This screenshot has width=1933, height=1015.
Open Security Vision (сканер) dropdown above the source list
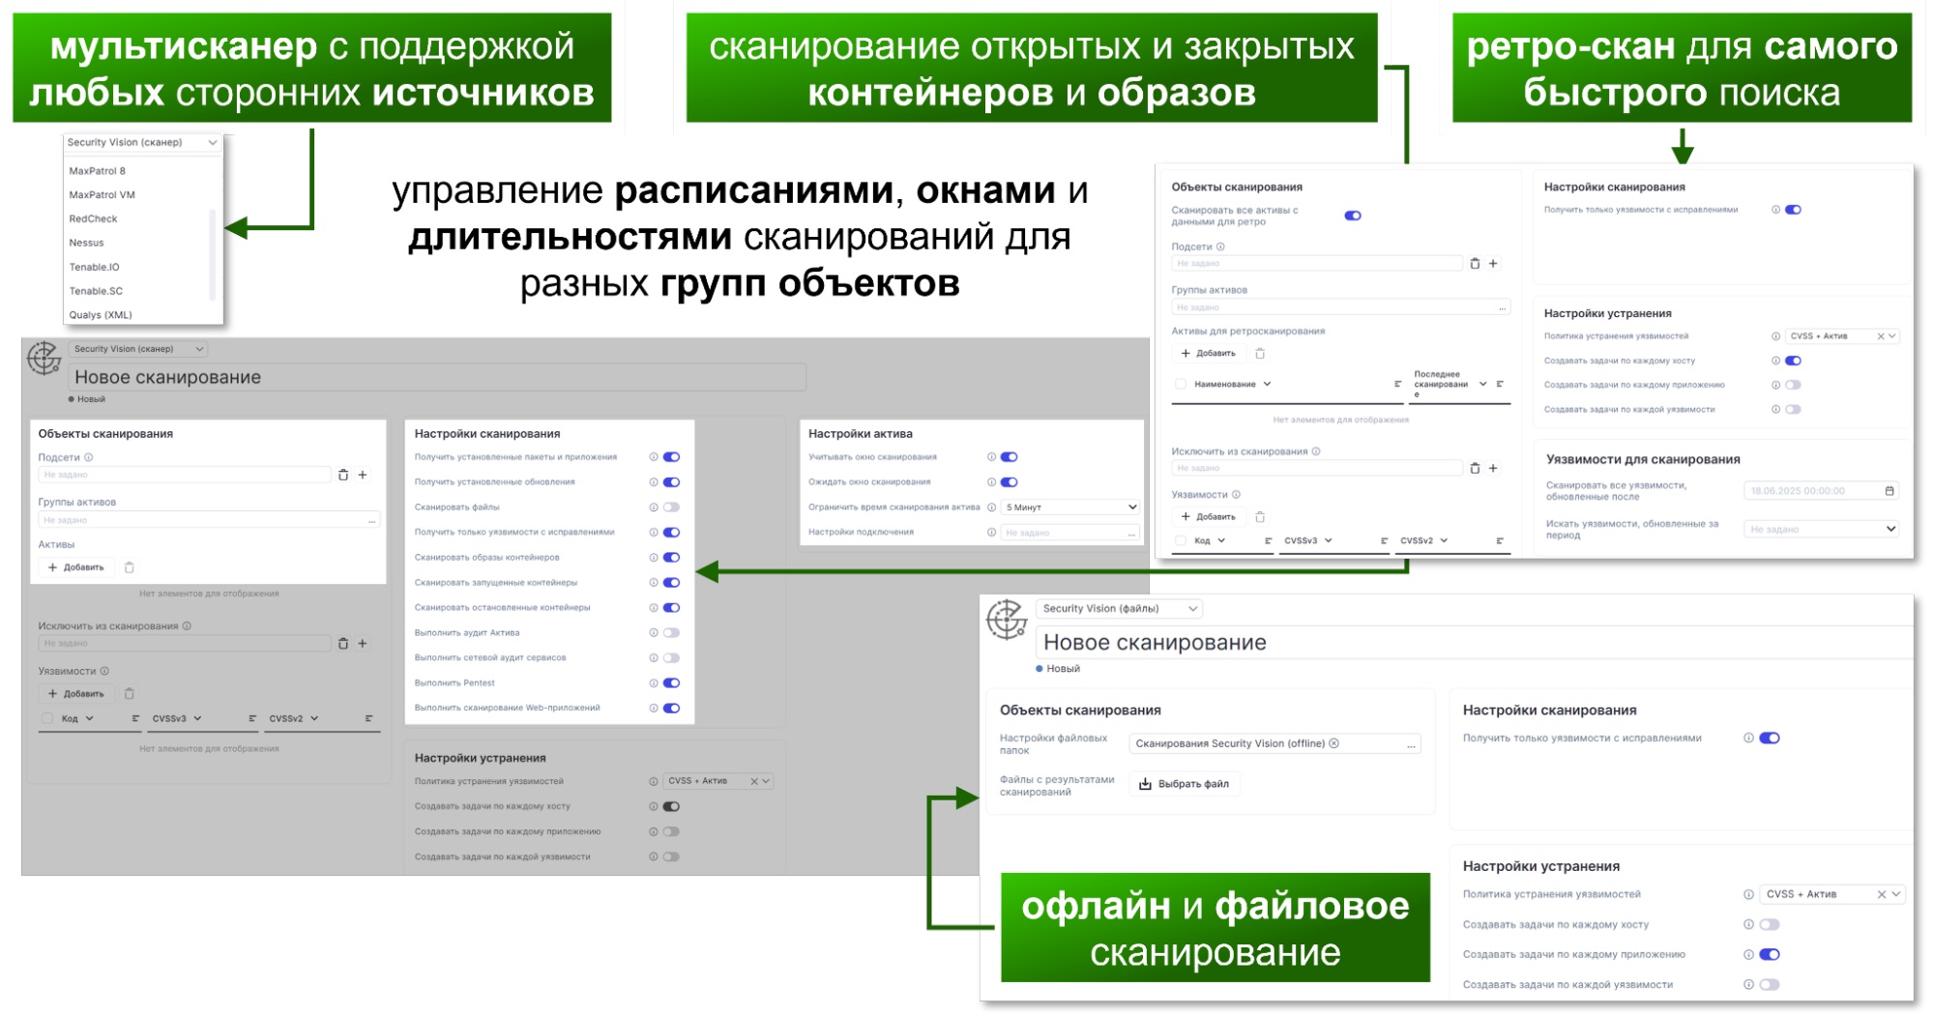pyautogui.click(x=142, y=143)
